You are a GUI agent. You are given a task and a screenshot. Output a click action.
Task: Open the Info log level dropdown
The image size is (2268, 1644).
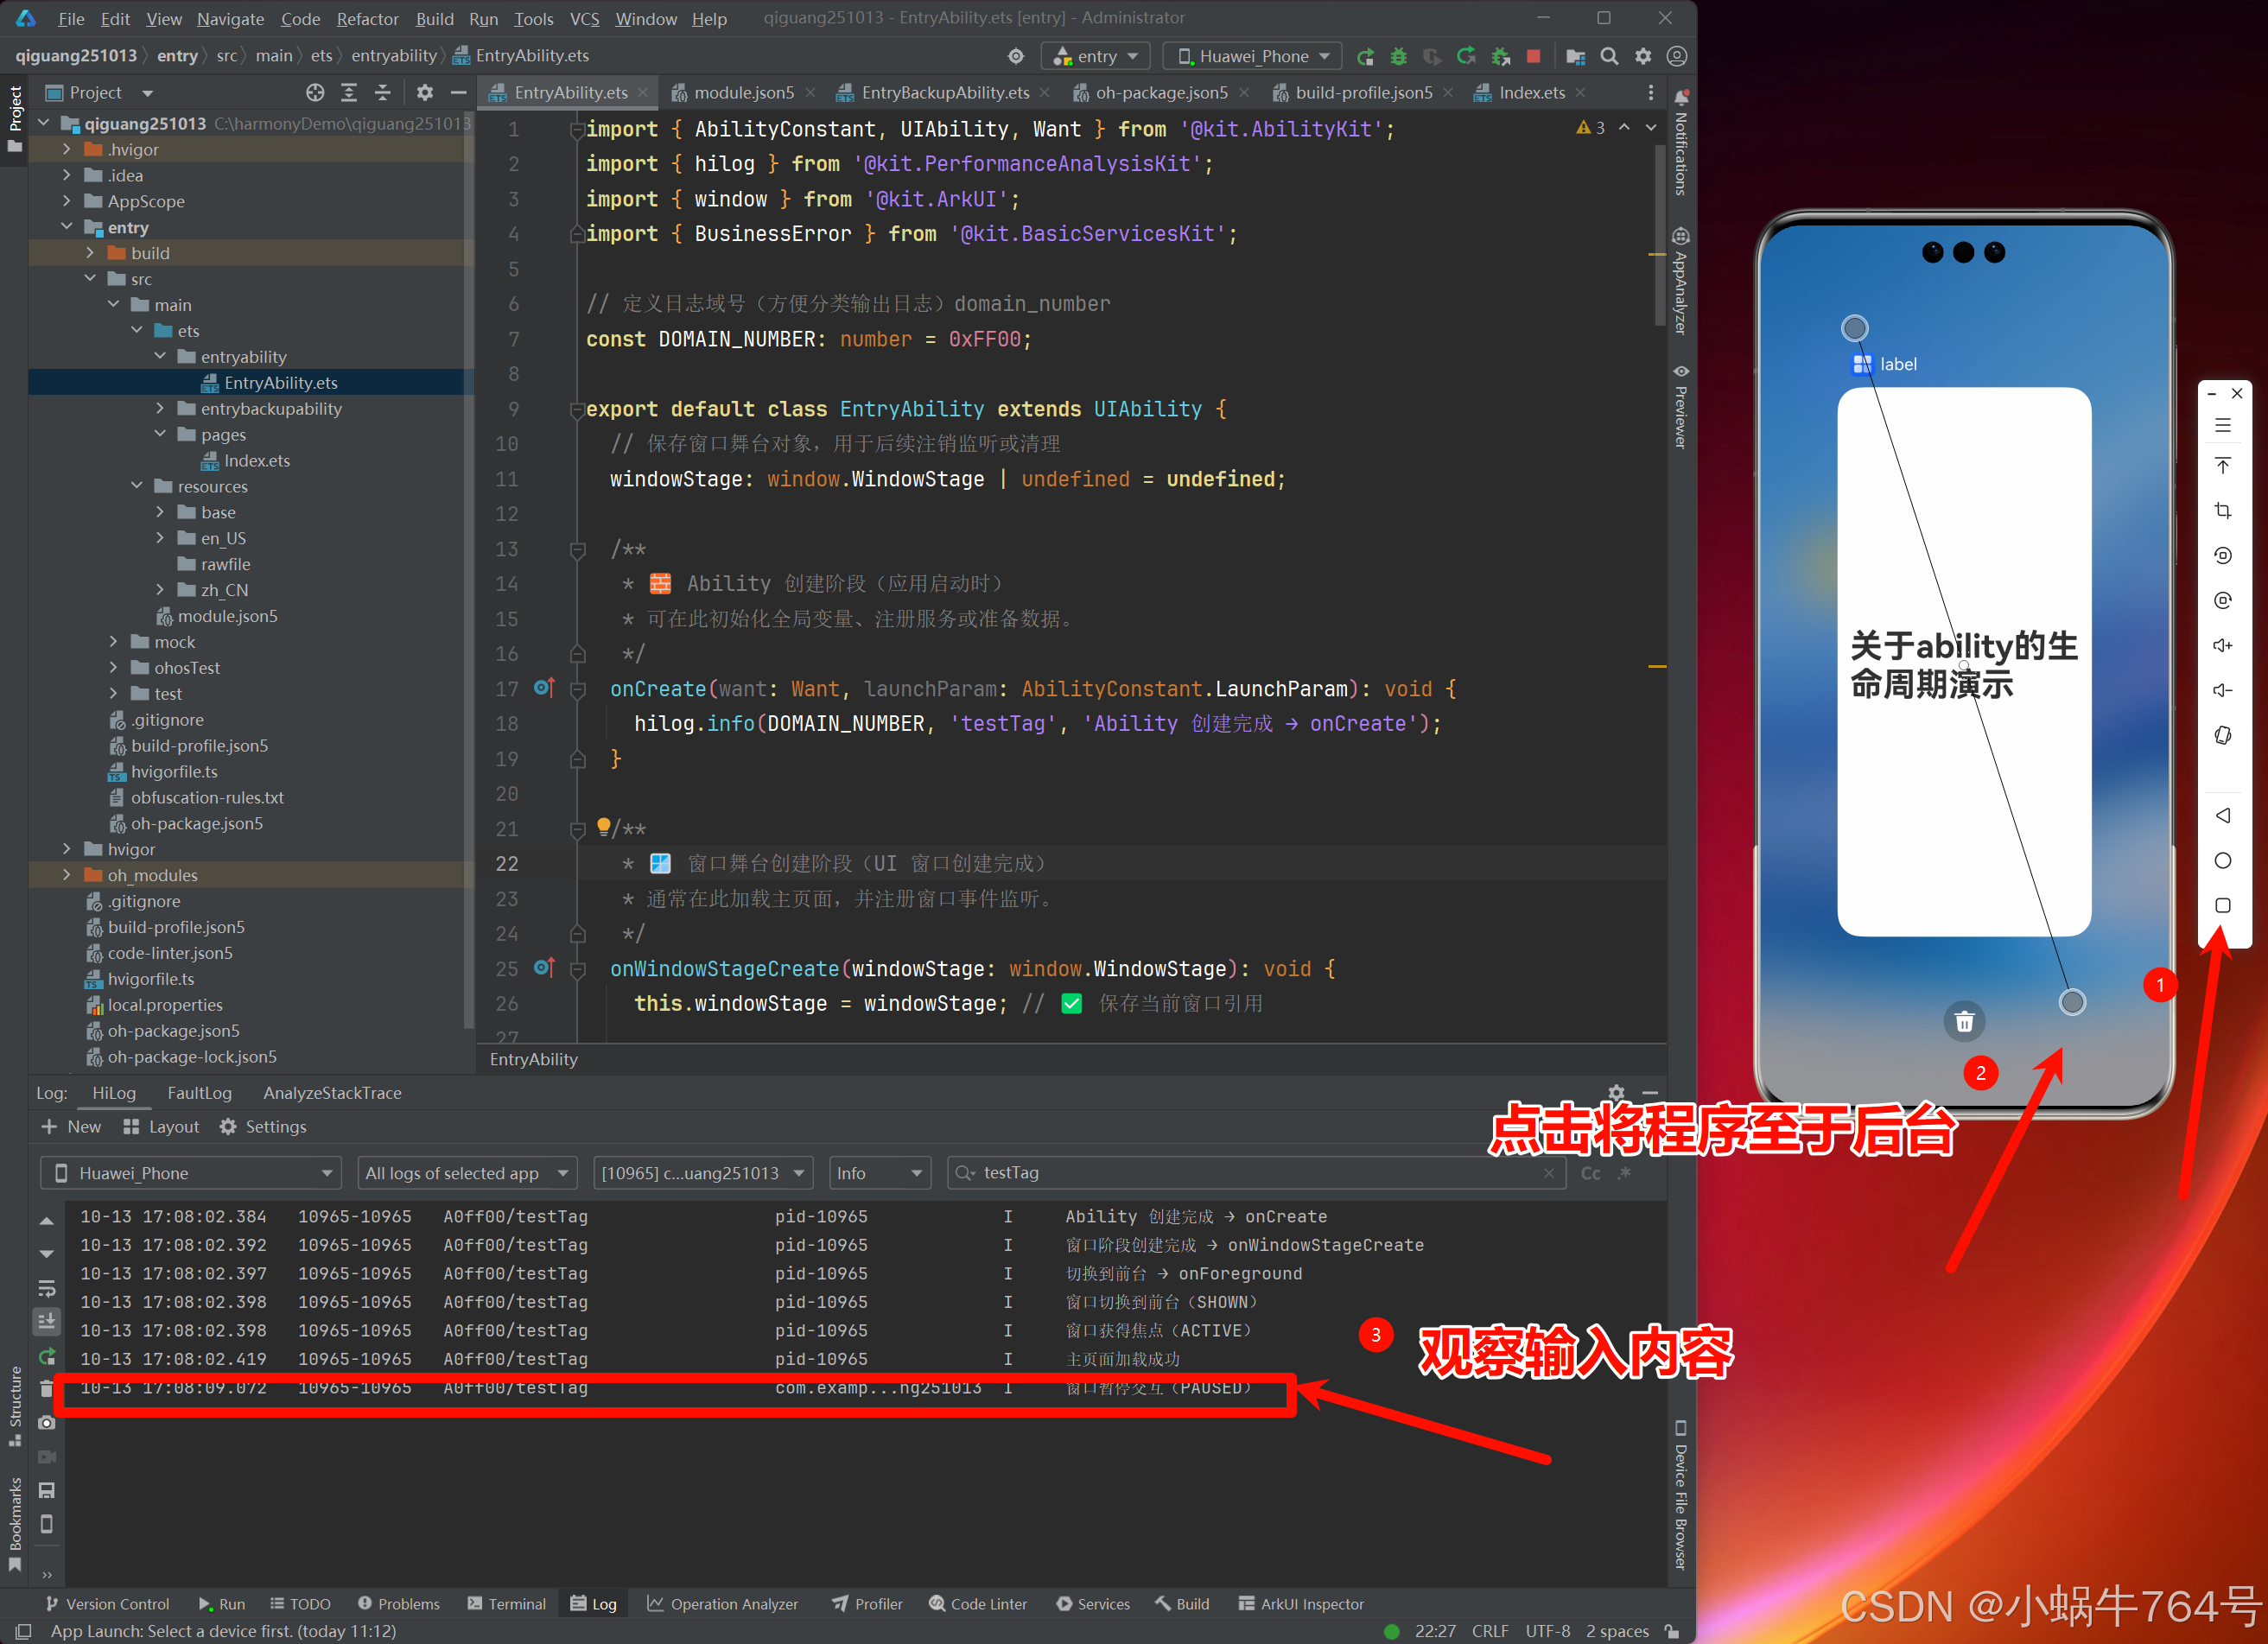click(x=879, y=1173)
